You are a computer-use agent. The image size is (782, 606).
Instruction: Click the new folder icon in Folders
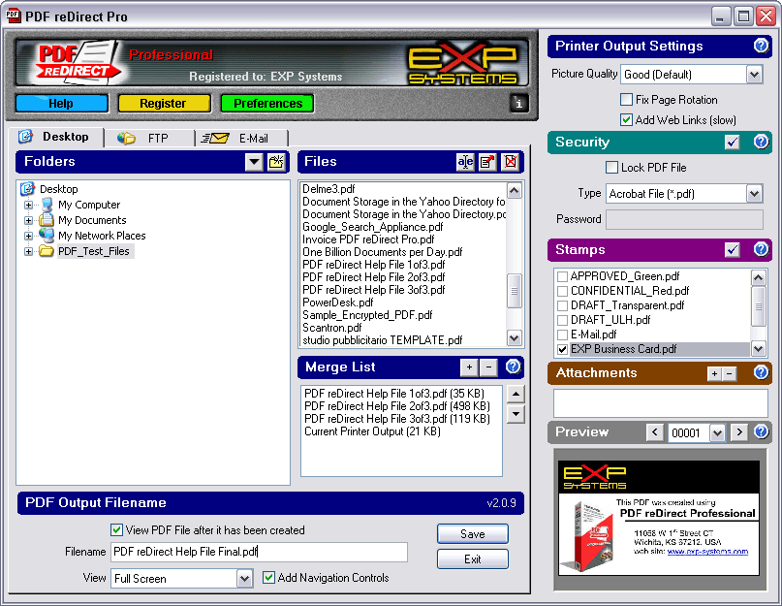(276, 162)
